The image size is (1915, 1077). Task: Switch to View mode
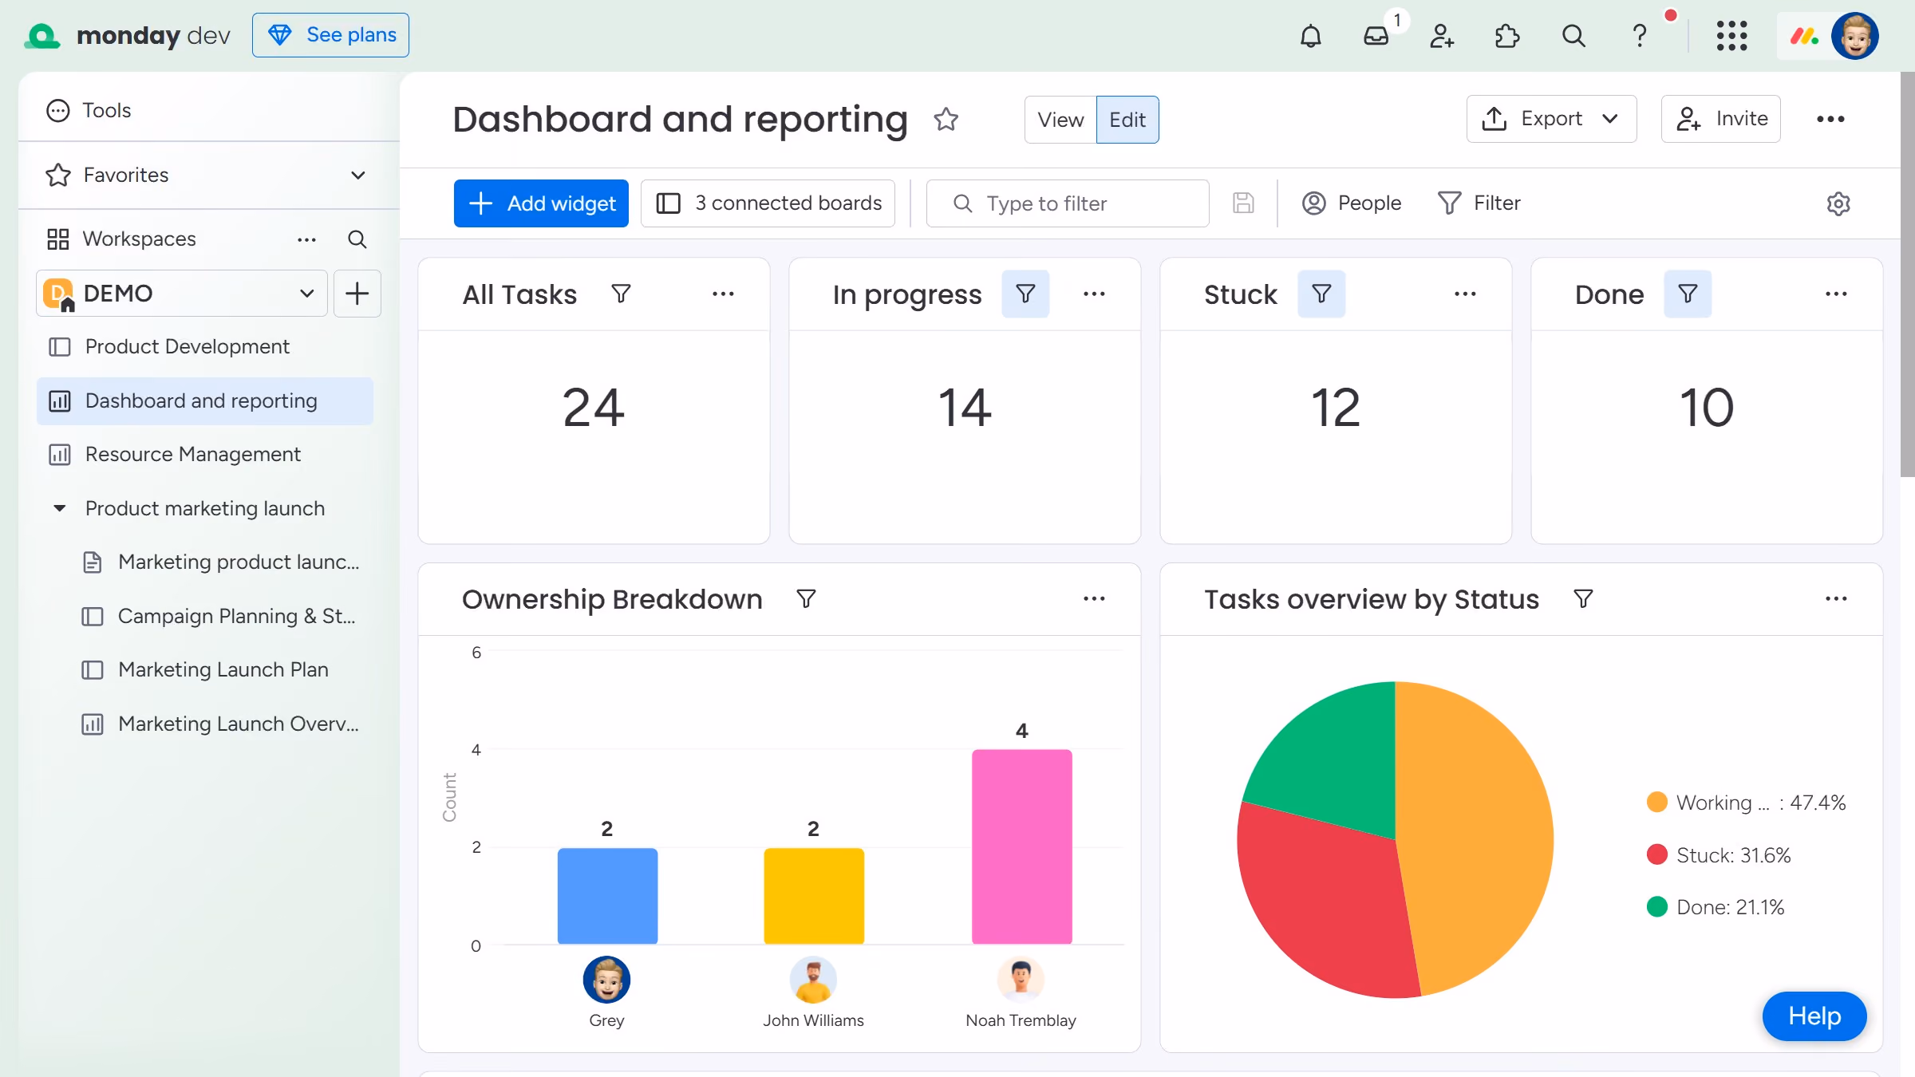click(1060, 120)
